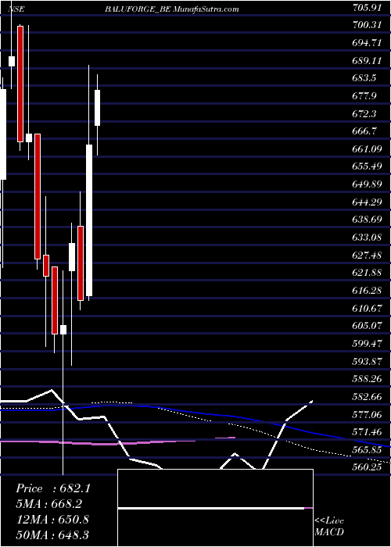The image size is (391, 547).
Task: Click the tallest red candlestick near 700
Action: coord(20,84)
